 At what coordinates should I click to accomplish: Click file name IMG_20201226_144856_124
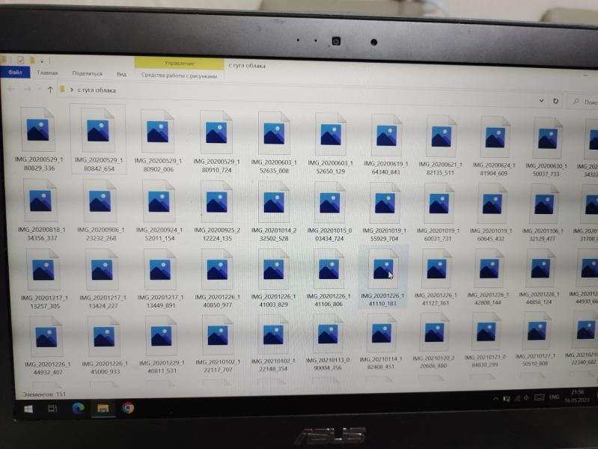click(539, 298)
